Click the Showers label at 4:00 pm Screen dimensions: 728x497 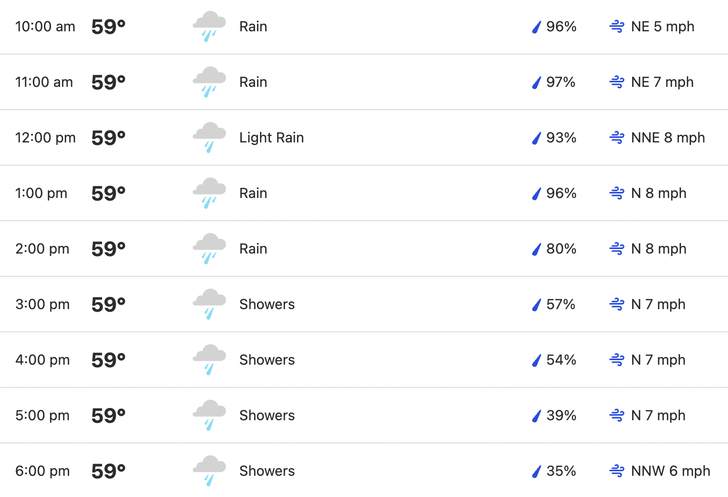pos(267,360)
